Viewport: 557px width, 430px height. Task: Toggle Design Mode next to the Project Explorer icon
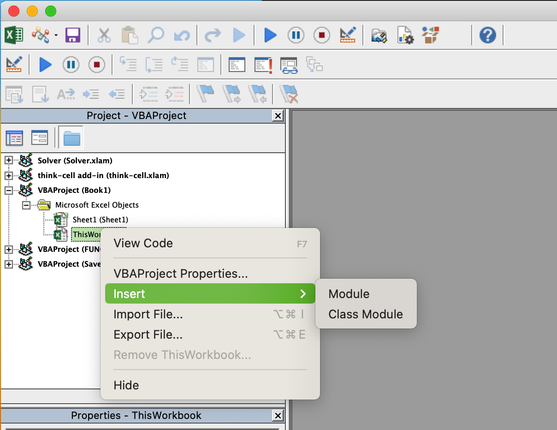(x=348, y=35)
